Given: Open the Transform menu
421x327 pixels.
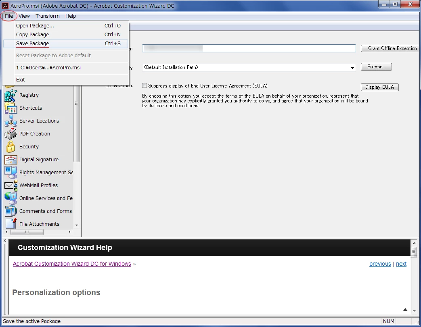Looking at the screenshot, I should (x=48, y=16).
